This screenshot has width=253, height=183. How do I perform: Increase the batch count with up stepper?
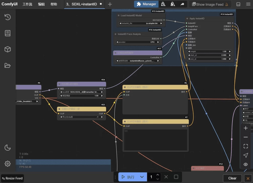pyautogui.click(x=158, y=175)
